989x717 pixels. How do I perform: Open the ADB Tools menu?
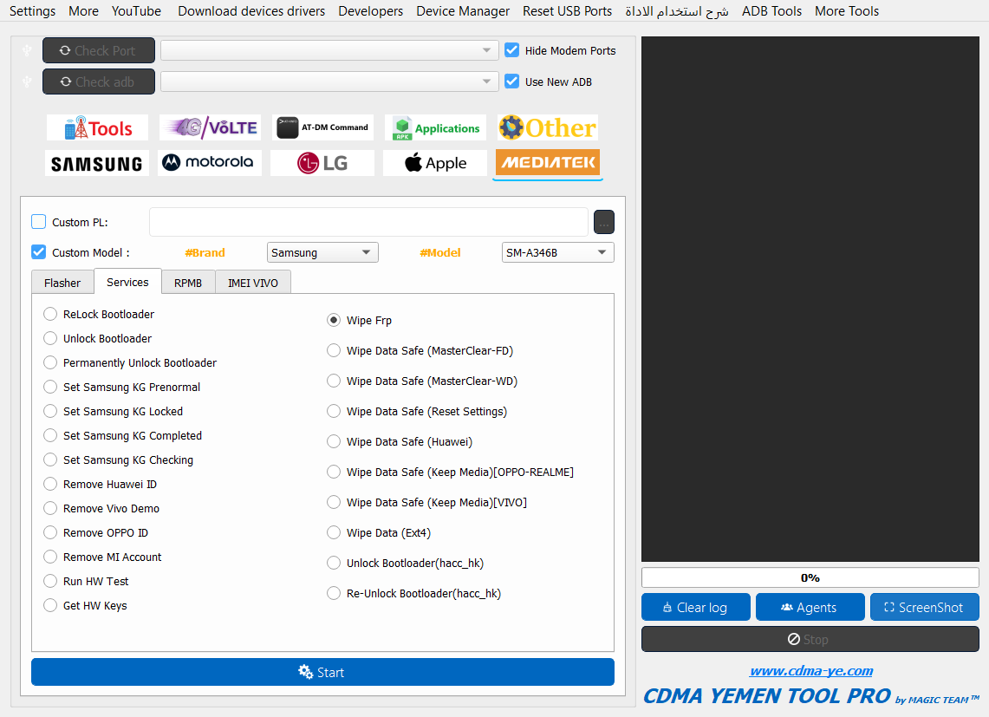(x=771, y=11)
